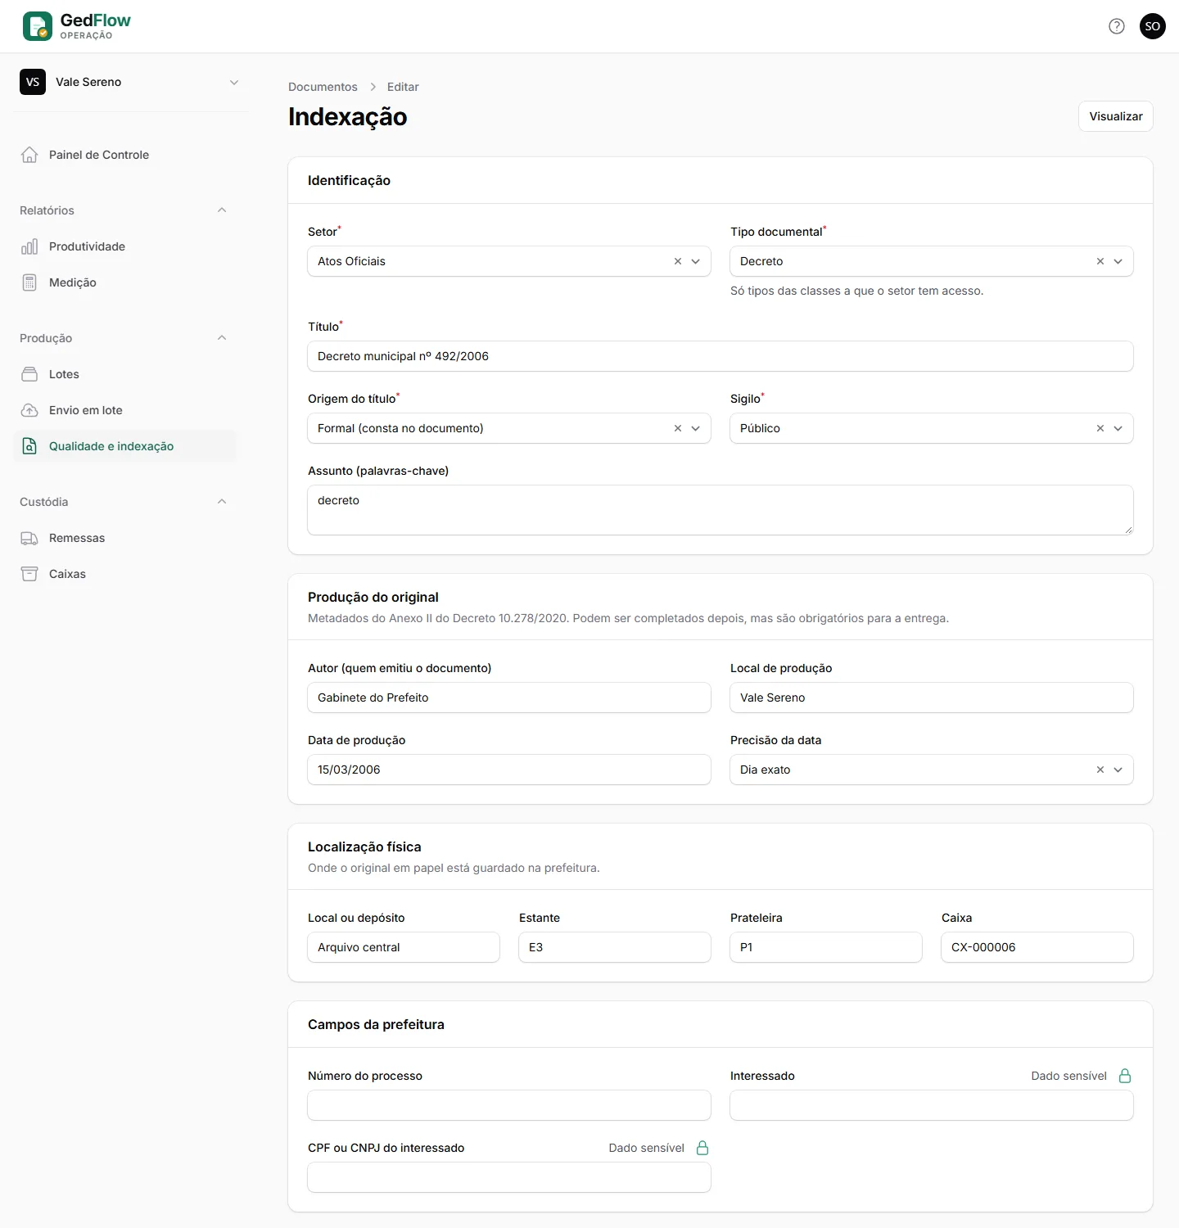Viewport: 1179px width, 1228px height.
Task: Open Painel de Controle home icon
Action: pyautogui.click(x=29, y=155)
